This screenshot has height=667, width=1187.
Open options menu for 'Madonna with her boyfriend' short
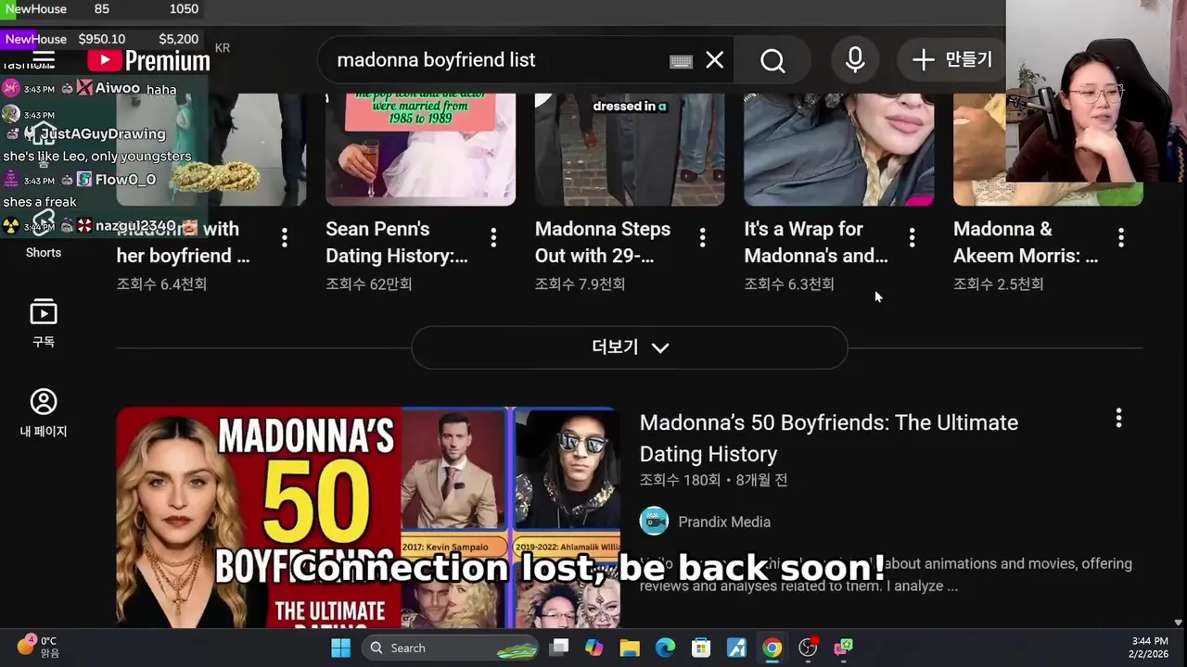point(285,238)
